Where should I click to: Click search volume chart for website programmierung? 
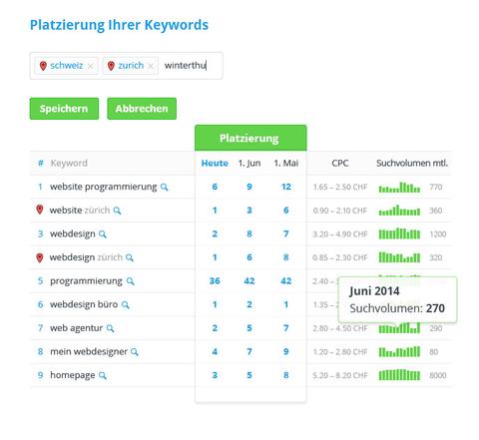tap(399, 188)
